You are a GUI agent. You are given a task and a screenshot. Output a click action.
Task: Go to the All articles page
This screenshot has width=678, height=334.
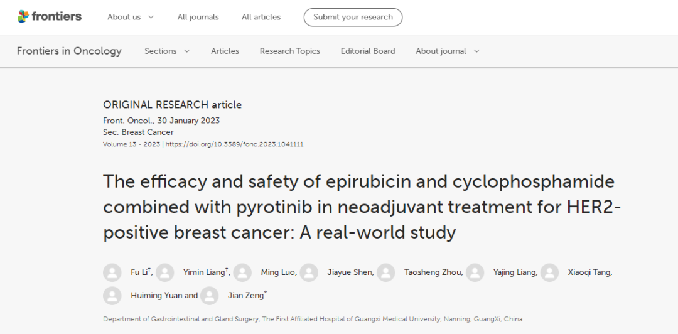[261, 17]
